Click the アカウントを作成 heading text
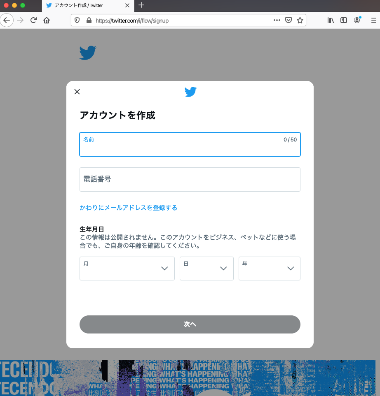 pyautogui.click(x=117, y=116)
